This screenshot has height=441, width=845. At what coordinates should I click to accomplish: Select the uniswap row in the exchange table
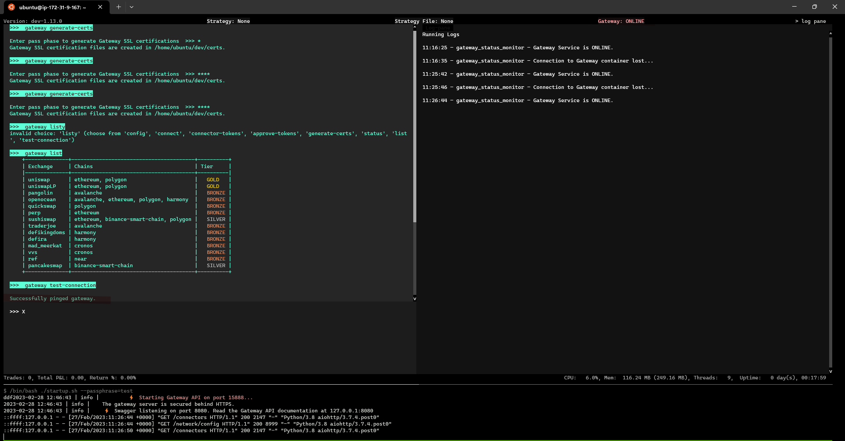(x=39, y=179)
